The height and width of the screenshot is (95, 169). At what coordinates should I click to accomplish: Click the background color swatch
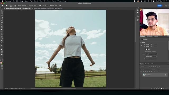(2, 64)
